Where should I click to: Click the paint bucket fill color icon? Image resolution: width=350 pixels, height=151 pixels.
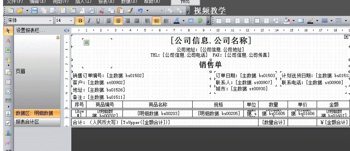(286, 21)
